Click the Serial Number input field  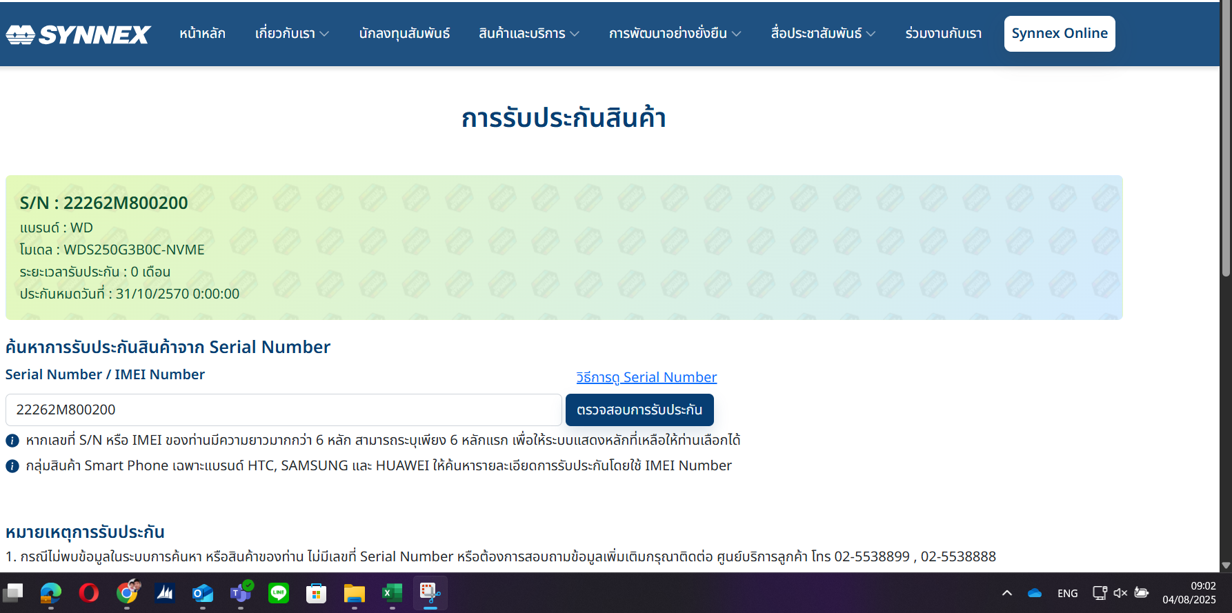click(x=283, y=410)
